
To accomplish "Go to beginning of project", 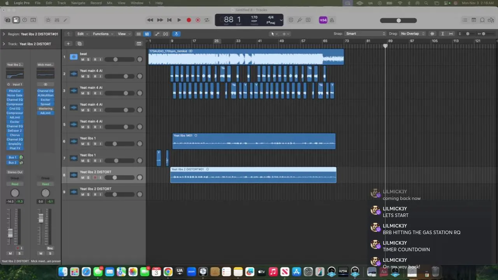I will click(x=169, y=20).
